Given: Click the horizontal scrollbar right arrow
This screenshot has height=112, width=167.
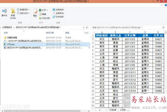Looking at the screenshot, I should pyautogui.click(x=89, y=111).
